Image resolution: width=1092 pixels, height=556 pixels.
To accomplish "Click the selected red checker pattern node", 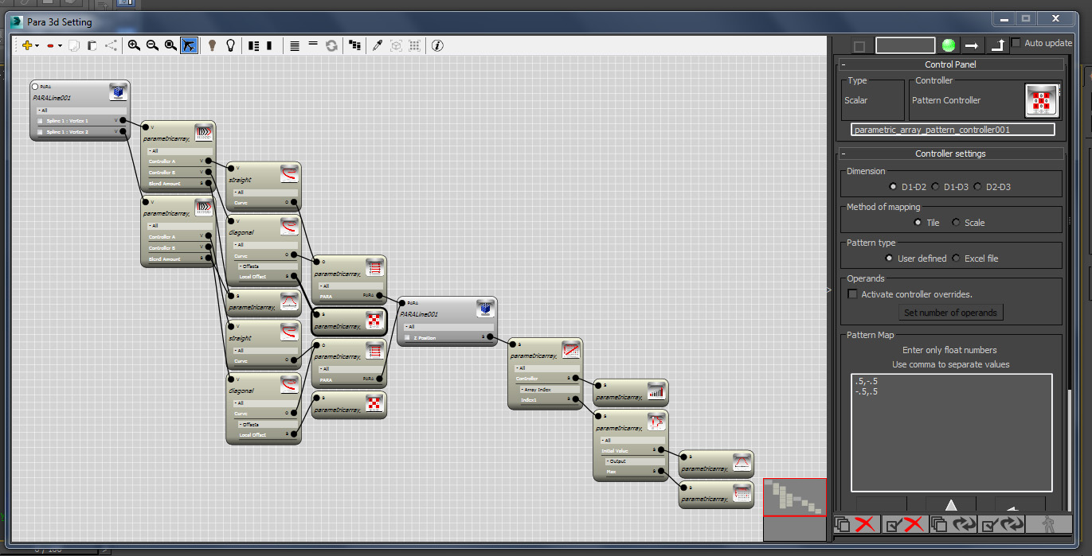I will 348,321.
